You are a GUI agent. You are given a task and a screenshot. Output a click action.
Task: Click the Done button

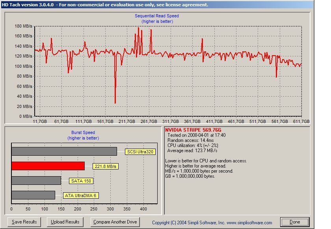coord(295,222)
